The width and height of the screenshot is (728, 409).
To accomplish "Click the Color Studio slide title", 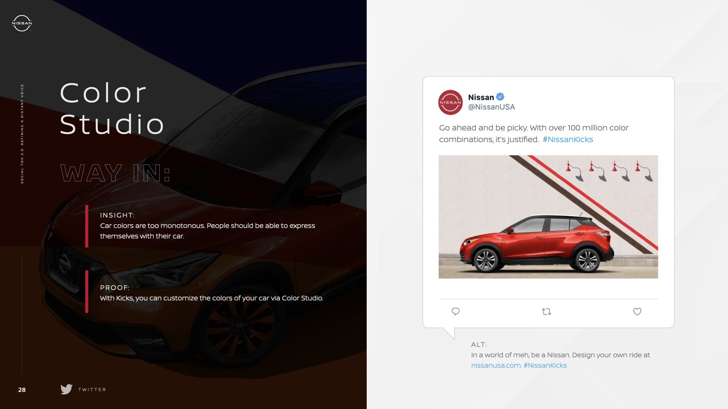I will pos(112,108).
